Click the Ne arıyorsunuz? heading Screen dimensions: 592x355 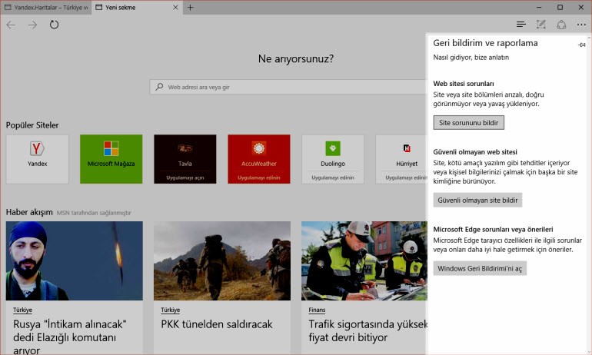tap(296, 59)
